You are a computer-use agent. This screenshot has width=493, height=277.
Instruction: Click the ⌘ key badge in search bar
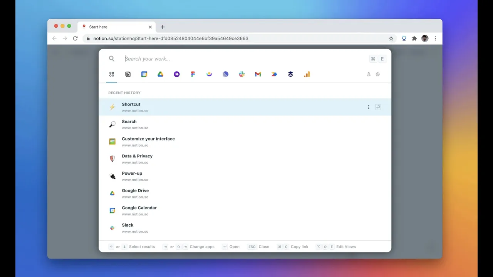pyautogui.click(x=373, y=59)
